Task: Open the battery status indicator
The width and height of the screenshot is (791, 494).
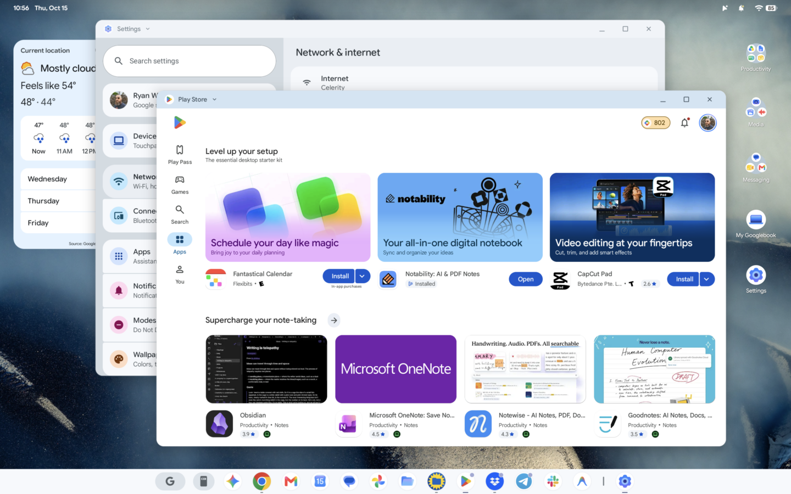Action: pos(771,8)
